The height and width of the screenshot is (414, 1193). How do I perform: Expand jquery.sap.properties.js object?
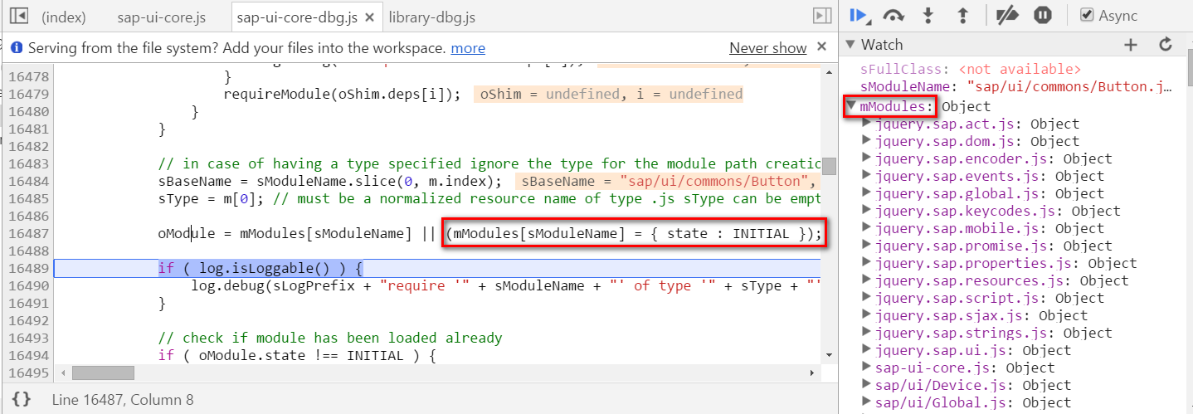(x=867, y=263)
